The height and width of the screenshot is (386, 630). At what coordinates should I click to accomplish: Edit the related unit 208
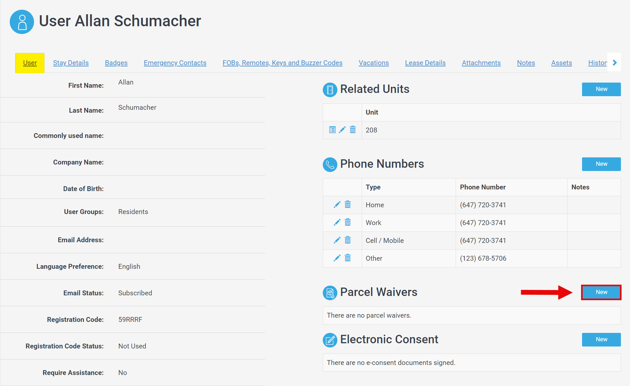click(x=342, y=130)
